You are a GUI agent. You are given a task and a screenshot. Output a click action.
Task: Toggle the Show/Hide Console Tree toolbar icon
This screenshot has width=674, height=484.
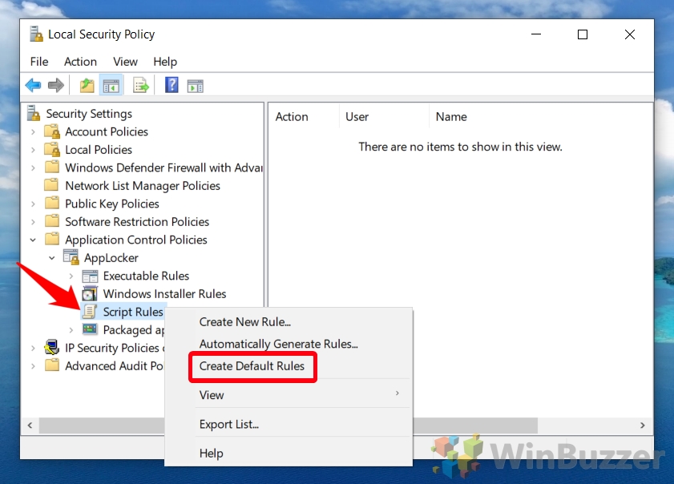point(111,85)
